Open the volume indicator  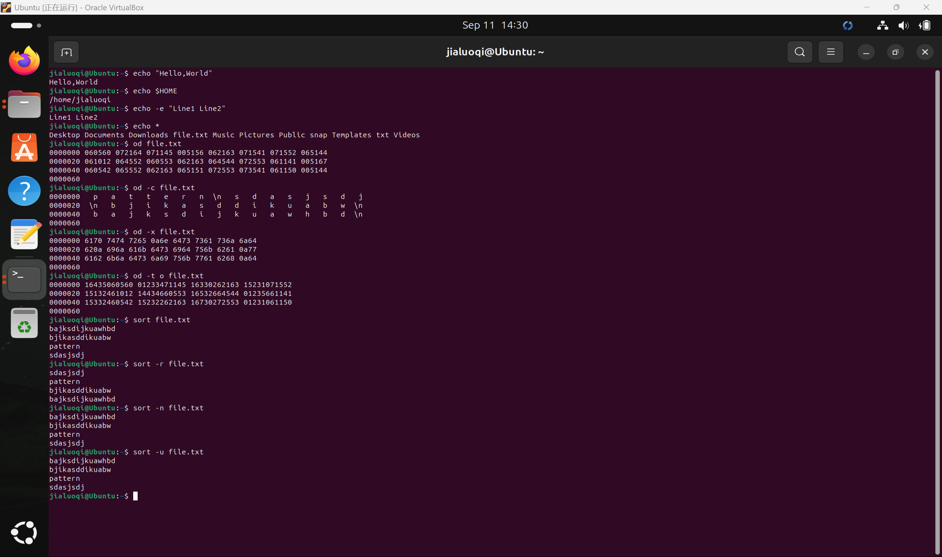pyautogui.click(x=903, y=25)
